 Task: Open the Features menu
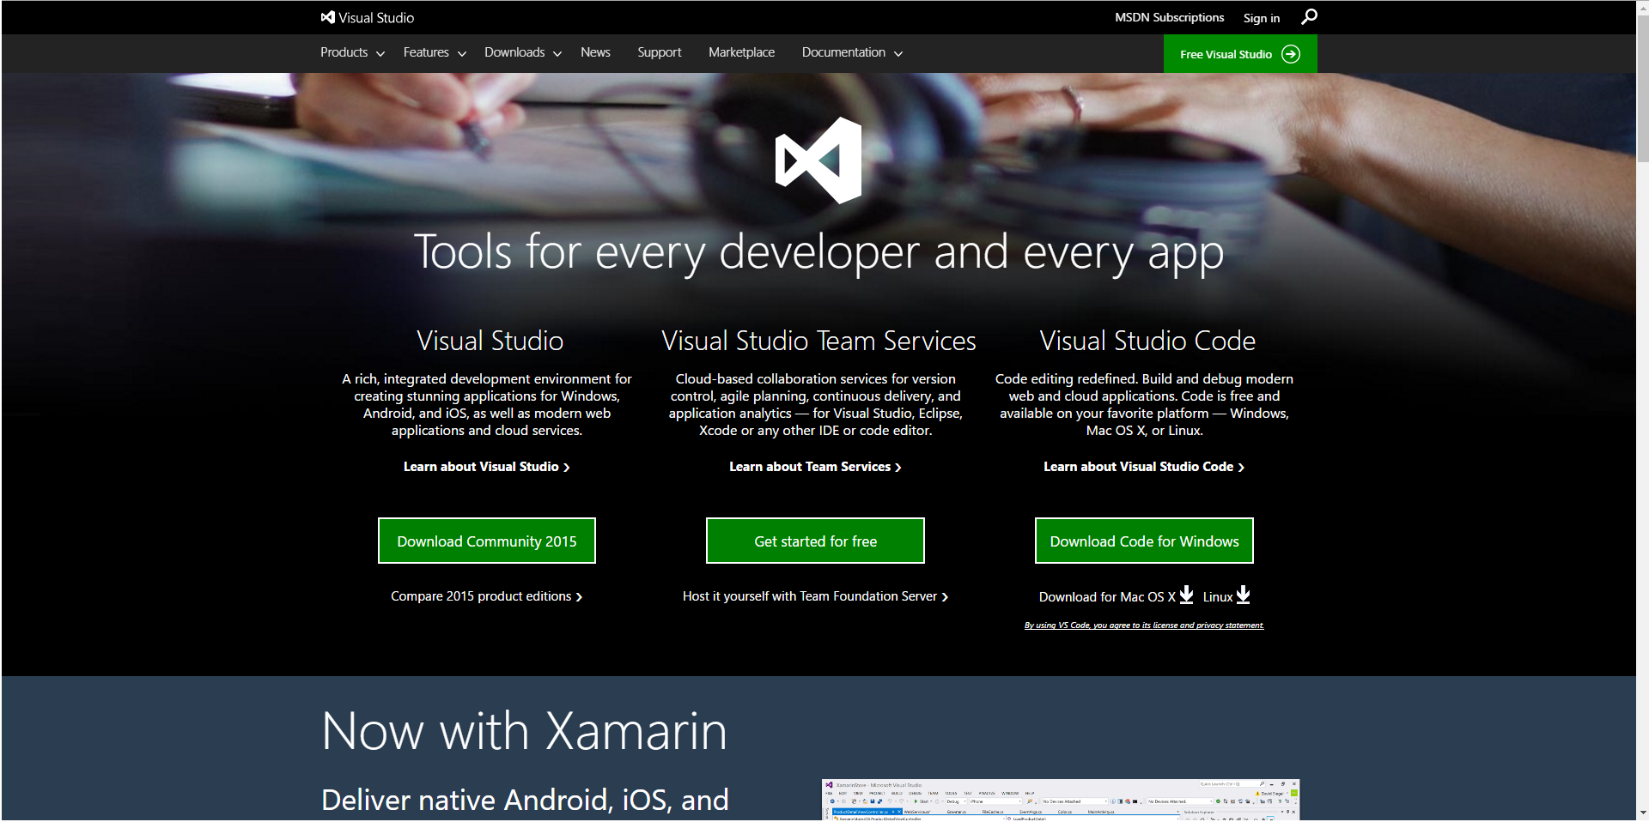click(426, 52)
